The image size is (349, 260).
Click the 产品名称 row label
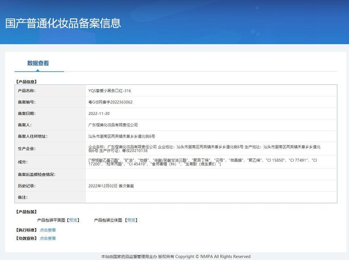coord(27,91)
